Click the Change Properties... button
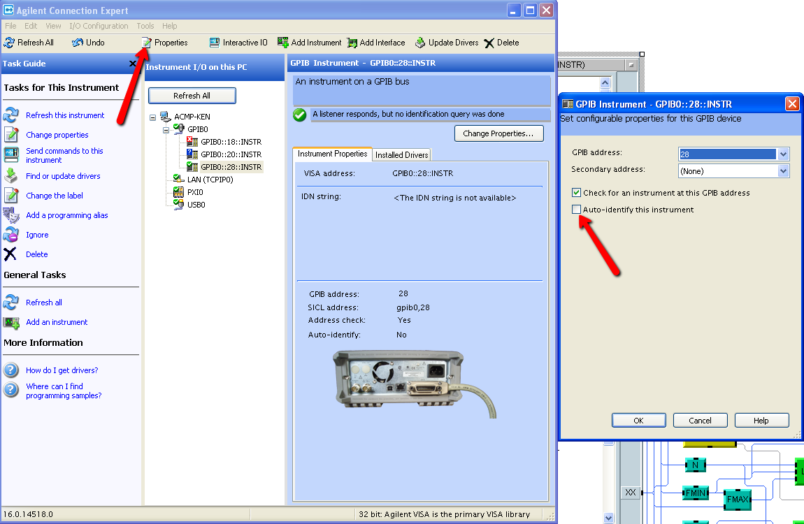Screen dimensions: 804x524 [x=498, y=133]
